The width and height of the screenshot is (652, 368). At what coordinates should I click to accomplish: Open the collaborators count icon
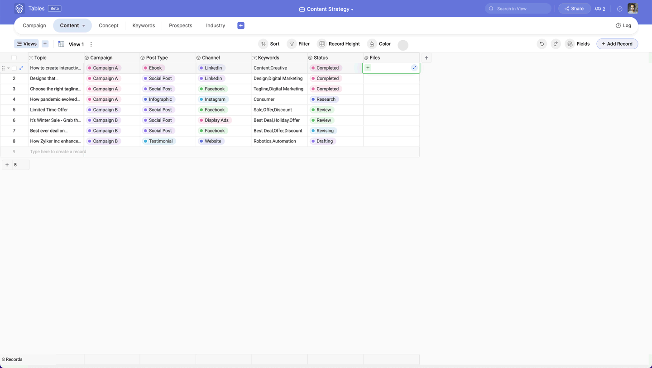click(600, 9)
